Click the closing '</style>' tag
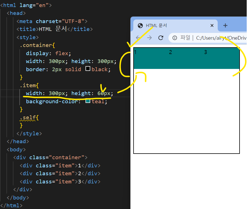248x209 pixels. point(29,134)
